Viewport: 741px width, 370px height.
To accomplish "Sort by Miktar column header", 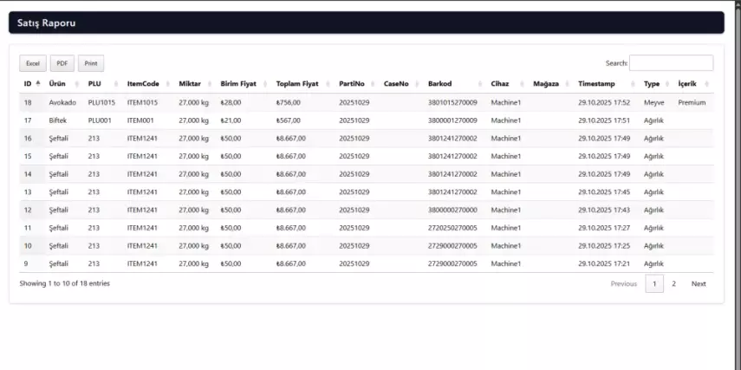I will coord(190,84).
